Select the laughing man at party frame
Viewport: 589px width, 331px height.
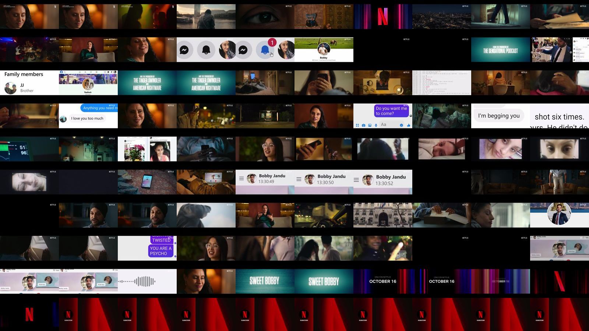click(383, 248)
